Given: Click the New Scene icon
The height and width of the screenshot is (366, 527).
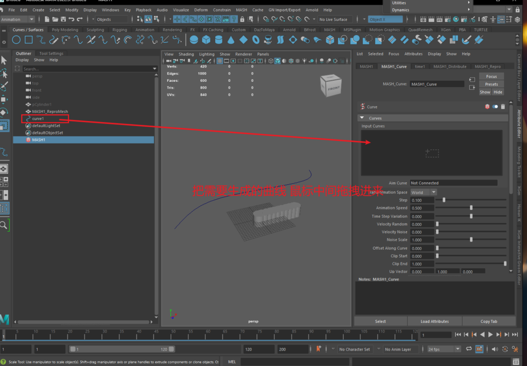Looking at the screenshot, I should coord(47,19).
